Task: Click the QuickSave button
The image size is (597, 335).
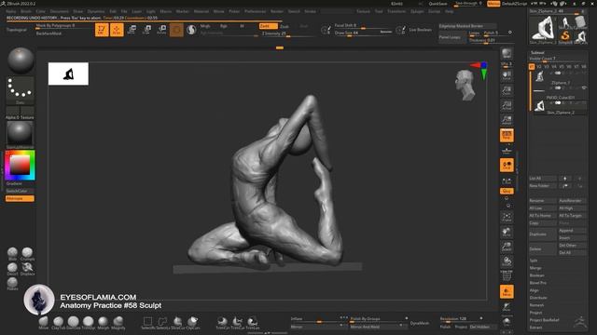Action: (437, 4)
